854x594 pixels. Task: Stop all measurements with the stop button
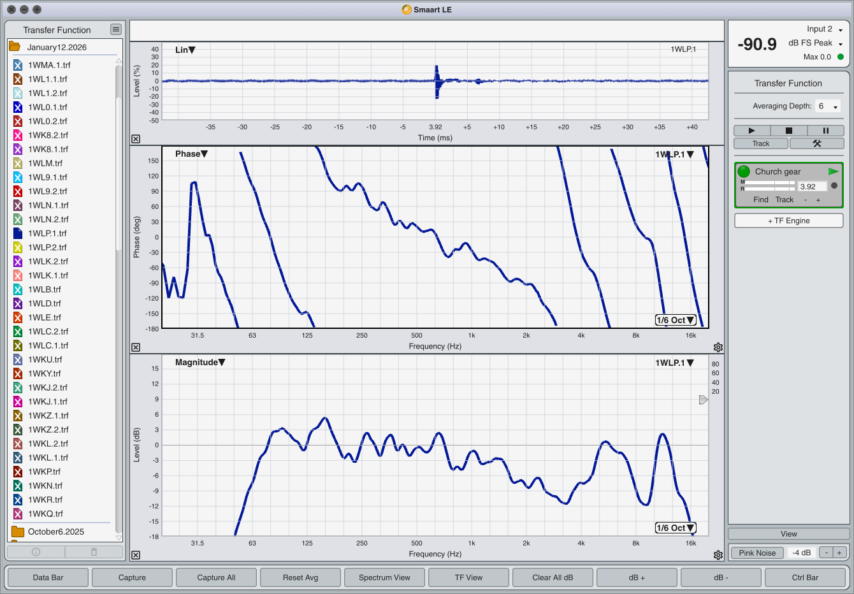788,131
